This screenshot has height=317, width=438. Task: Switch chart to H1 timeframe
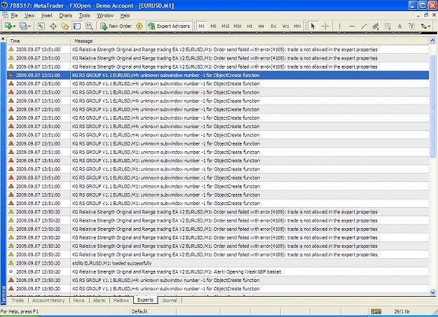coord(249,26)
